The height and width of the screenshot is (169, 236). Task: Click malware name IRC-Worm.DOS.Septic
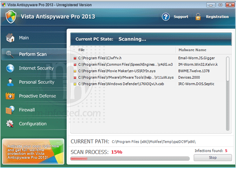click(196, 84)
